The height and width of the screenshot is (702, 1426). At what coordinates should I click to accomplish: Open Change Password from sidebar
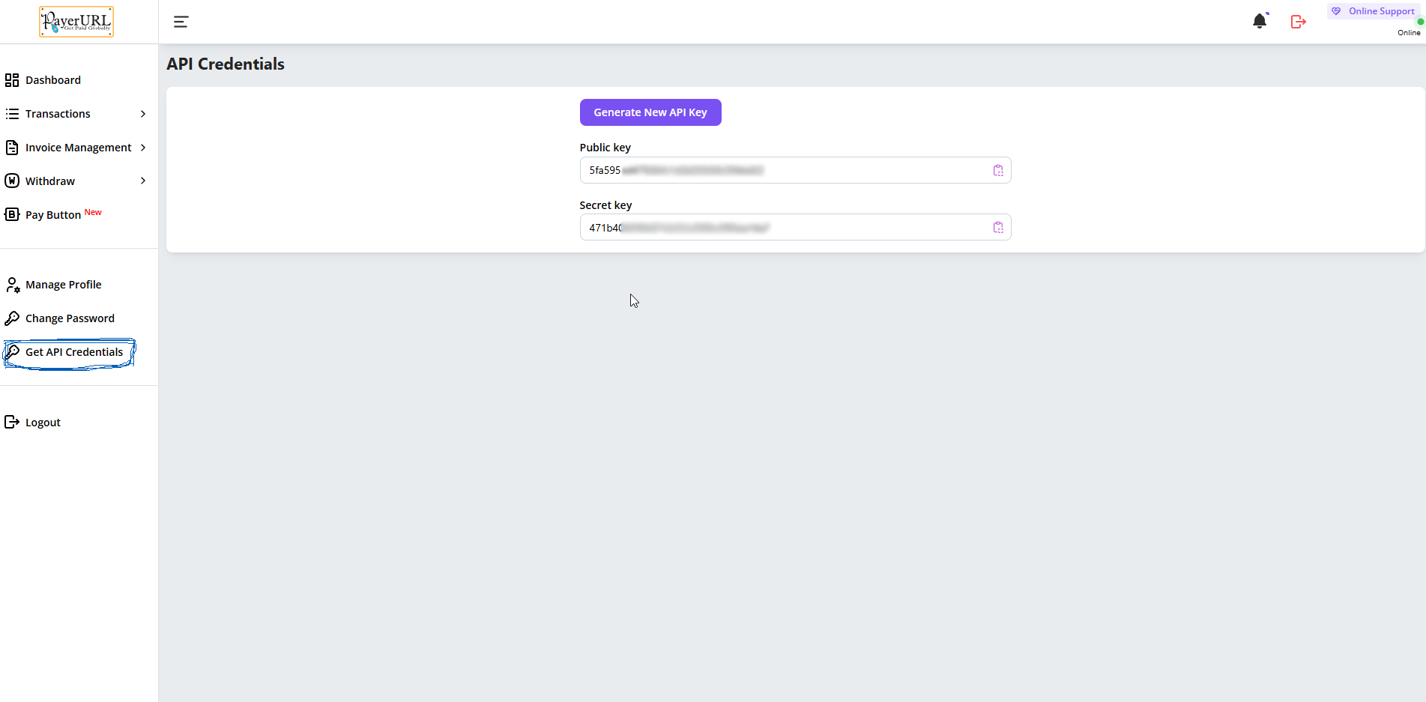tap(70, 318)
